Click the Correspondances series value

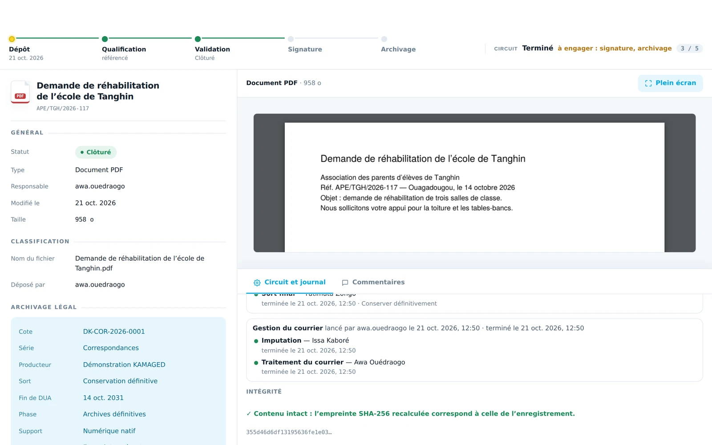coord(111,348)
